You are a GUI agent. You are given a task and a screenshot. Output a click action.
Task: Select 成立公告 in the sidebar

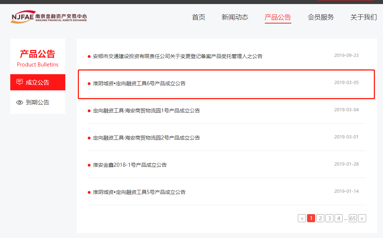pos(38,82)
